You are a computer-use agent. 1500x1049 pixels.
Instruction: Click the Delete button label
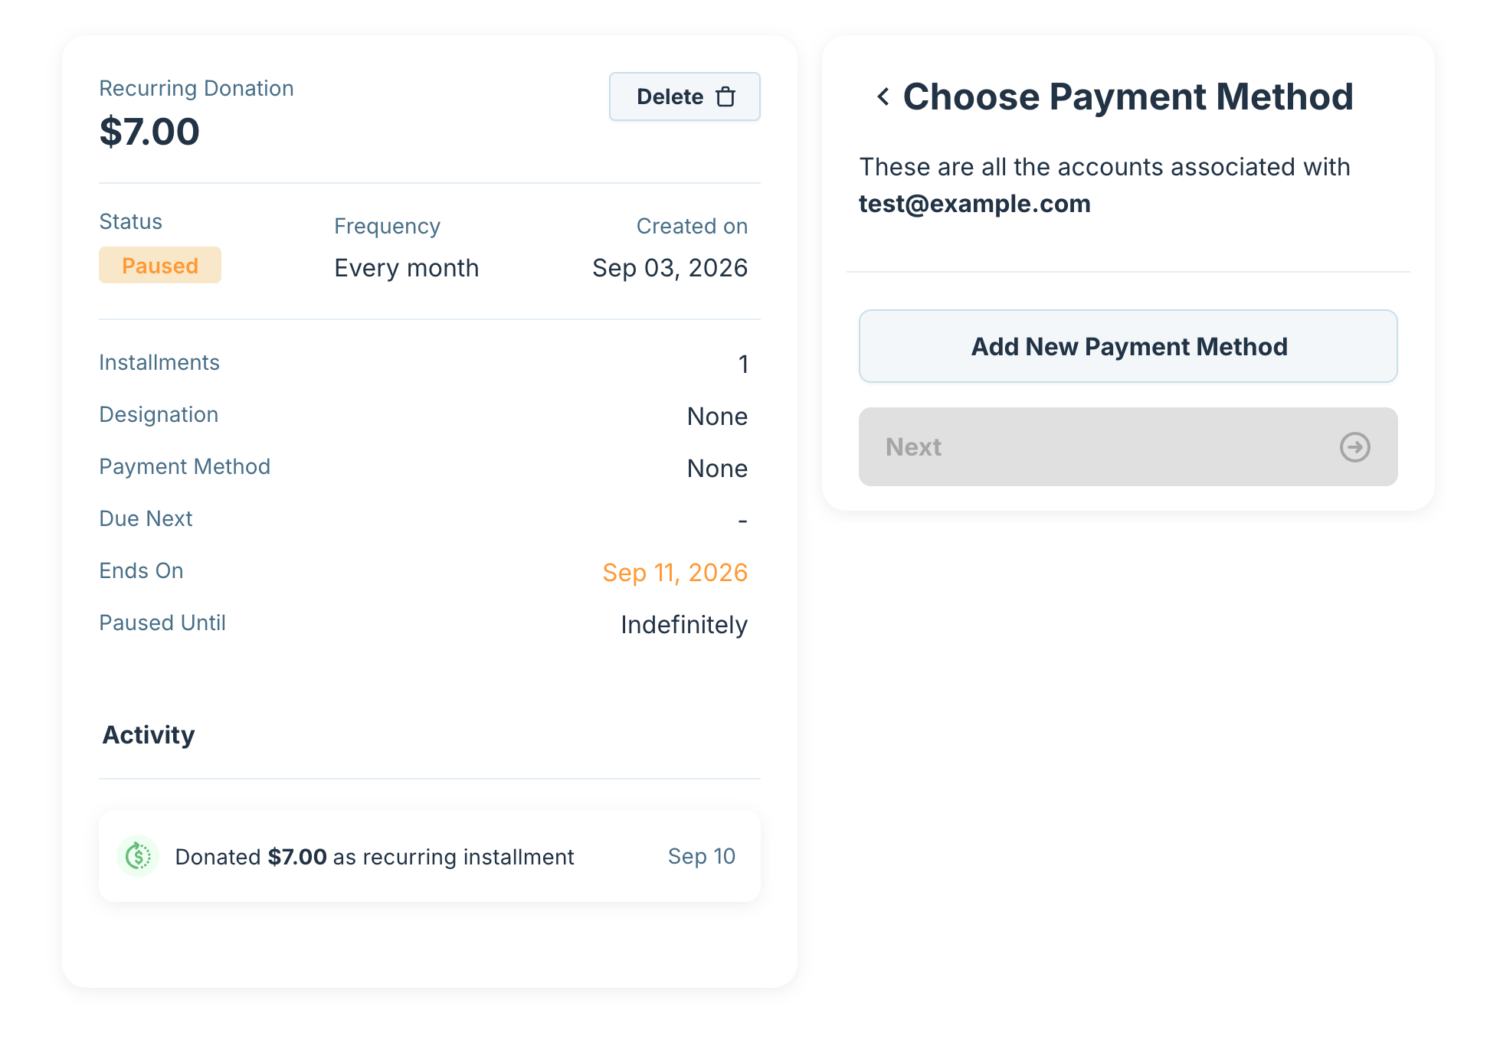point(670,97)
